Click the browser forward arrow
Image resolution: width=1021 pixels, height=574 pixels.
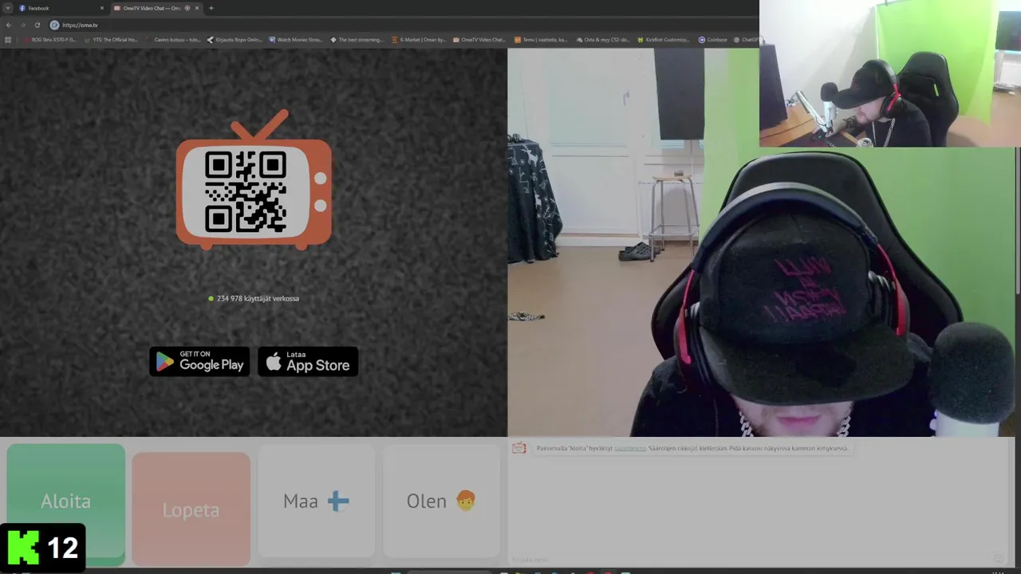[23, 25]
